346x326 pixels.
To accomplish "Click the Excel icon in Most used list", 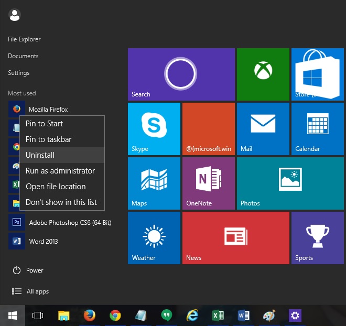I will coord(15,184).
